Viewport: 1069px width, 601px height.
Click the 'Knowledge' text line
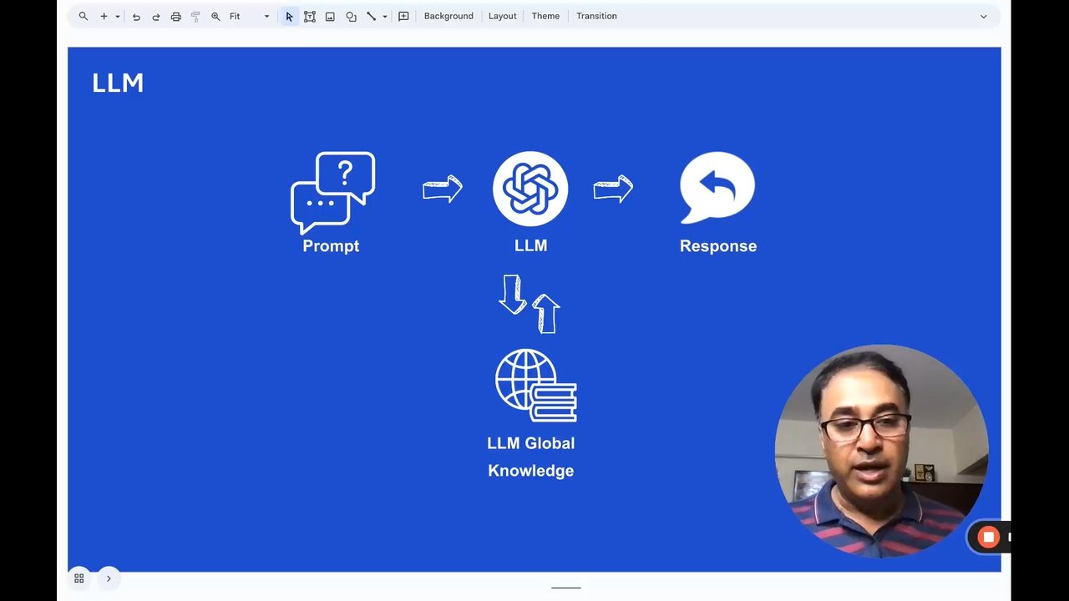531,471
